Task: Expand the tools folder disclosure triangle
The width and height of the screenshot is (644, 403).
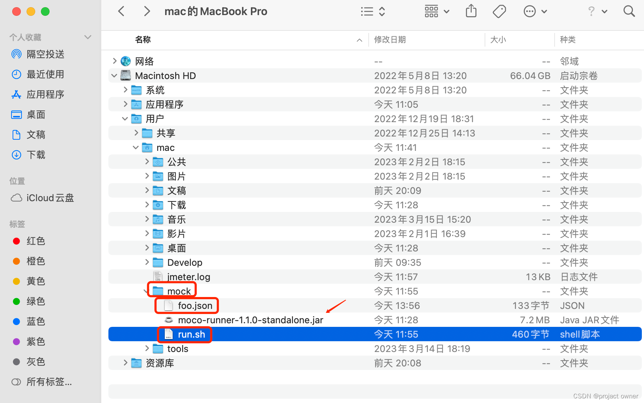Action: tap(147, 348)
